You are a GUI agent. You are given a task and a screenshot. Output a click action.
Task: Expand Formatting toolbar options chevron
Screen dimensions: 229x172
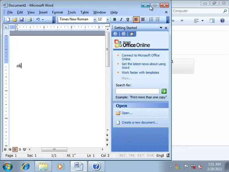tap(168, 19)
